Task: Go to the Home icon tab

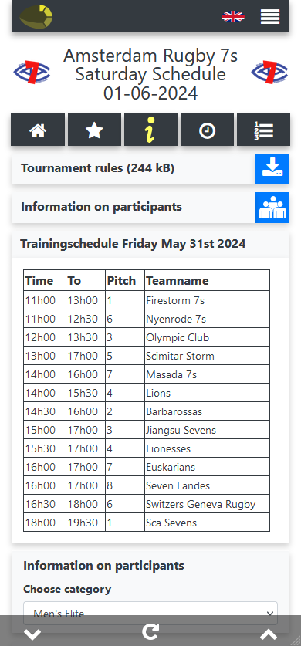Action: [x=38, y=130]
